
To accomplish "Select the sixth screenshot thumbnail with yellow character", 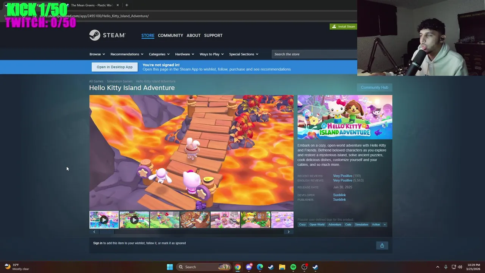I will tap(255, 220).
